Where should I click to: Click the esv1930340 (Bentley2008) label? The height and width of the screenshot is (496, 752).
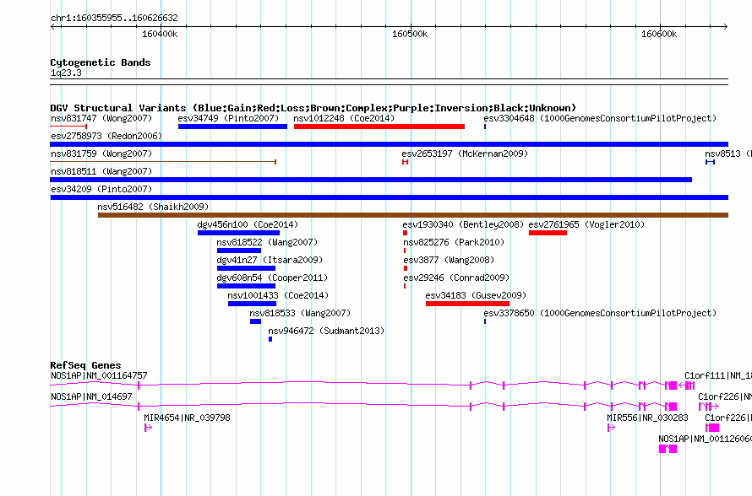click(x=463, y=224)
